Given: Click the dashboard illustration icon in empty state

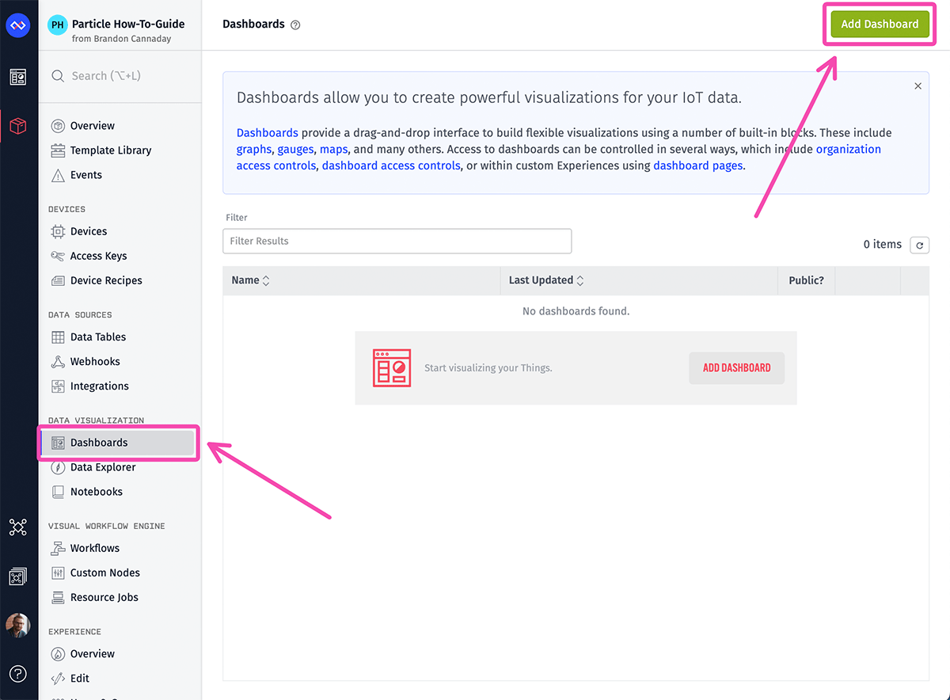Looking at the screenshot, I should coord(393,367).
